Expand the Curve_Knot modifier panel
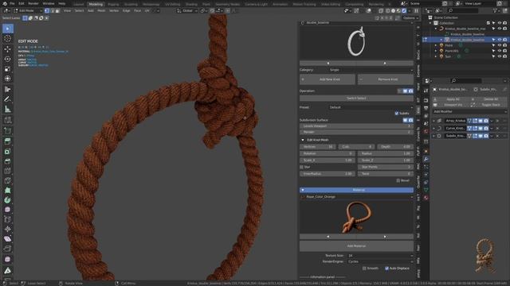Screen dimensions: 510x286 (433, 129)
